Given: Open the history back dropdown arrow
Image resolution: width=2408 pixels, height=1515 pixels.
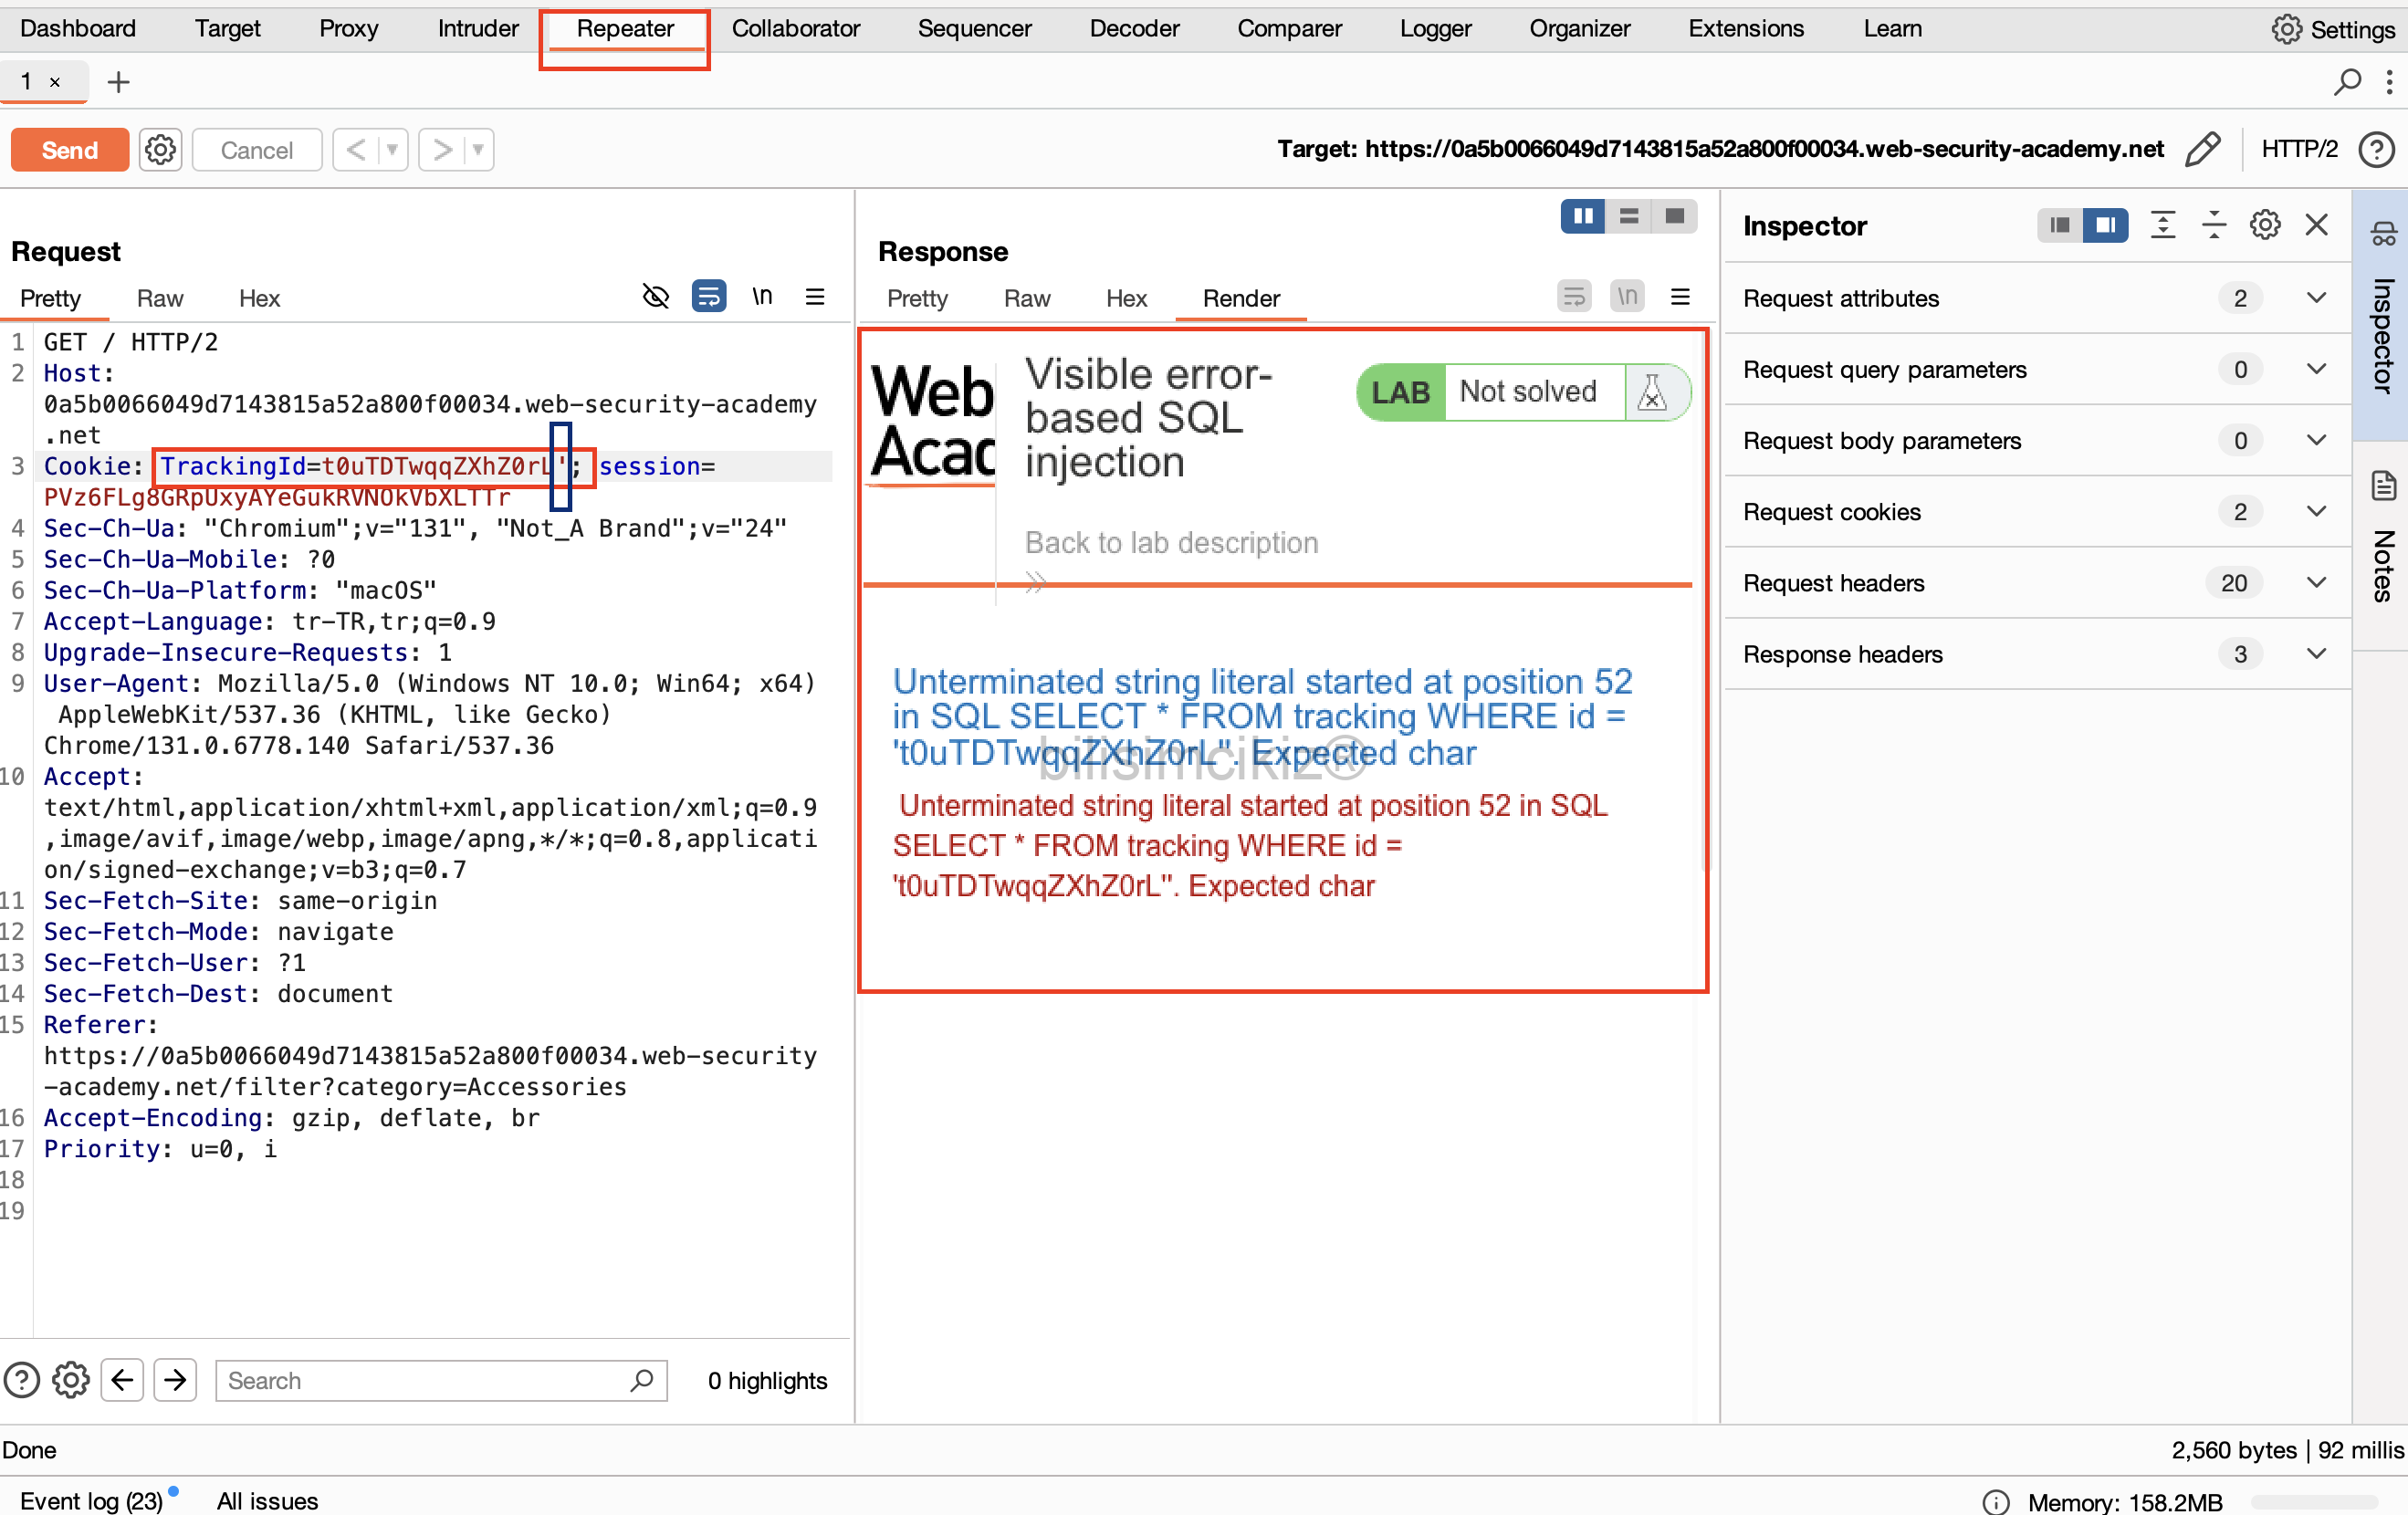Looking at the screenshot, I should (x=393, y=150).
